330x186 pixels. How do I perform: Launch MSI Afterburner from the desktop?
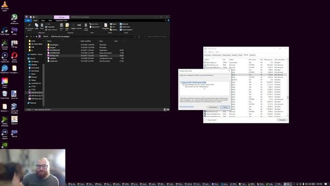[x=14, y=19]
